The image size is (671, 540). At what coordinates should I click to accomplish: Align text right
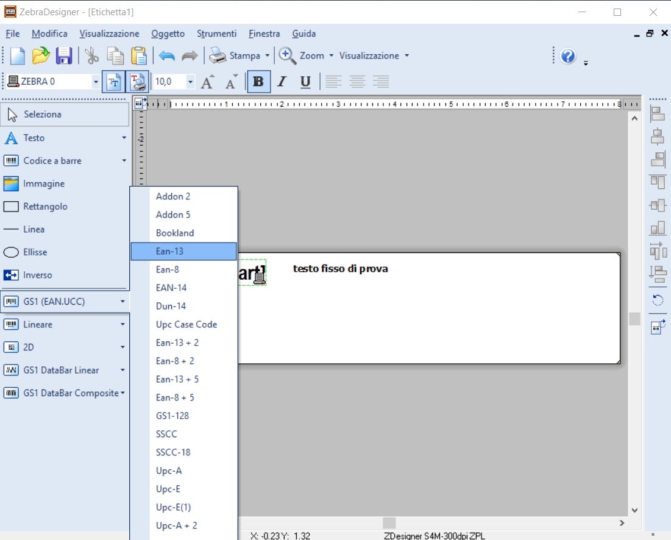pos(381,82)
